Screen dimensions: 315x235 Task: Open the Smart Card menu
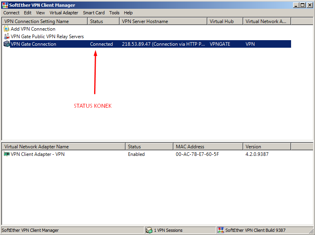[94, 13]
